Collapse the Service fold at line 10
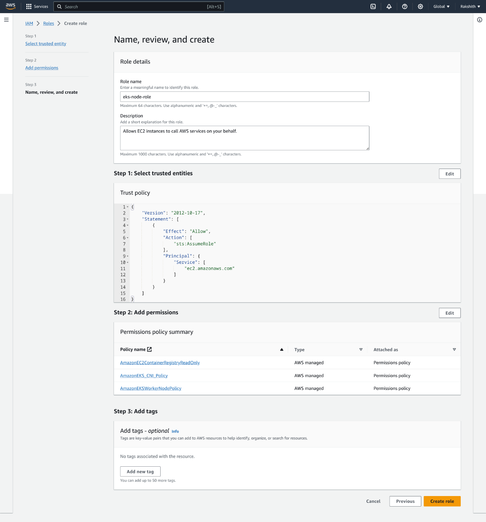The width and height of the screenshot is (486, 522). (128, 262)
